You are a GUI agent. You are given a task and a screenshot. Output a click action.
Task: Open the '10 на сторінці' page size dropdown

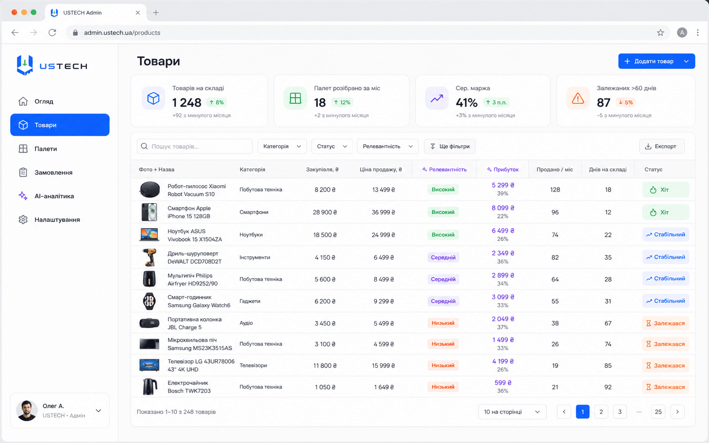(512, 412)
